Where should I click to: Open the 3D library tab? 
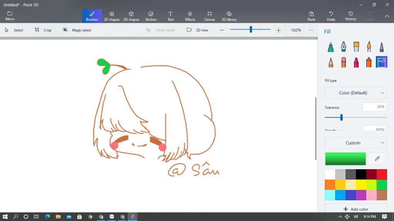[x=229, y=16]
